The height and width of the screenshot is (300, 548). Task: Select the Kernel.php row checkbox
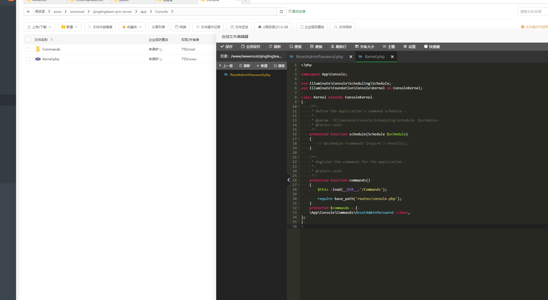29,59
